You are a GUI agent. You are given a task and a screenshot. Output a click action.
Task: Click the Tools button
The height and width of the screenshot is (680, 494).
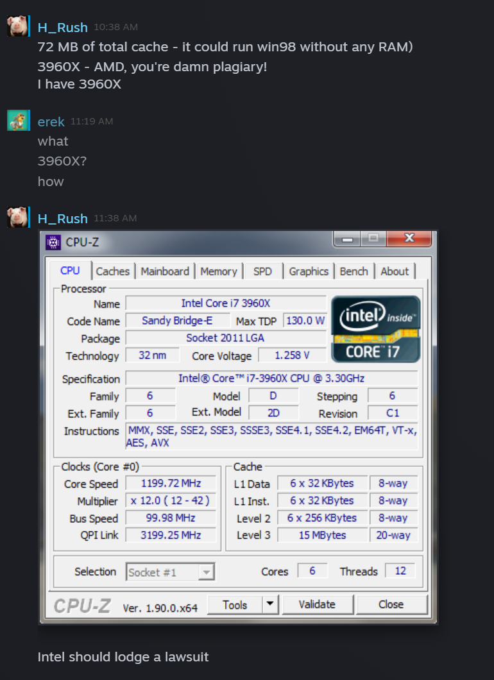pyautogui.click(x=235, y=604)
